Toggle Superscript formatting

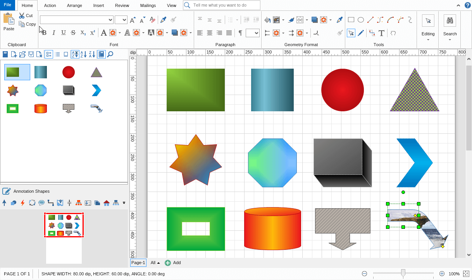click(93, 33)
